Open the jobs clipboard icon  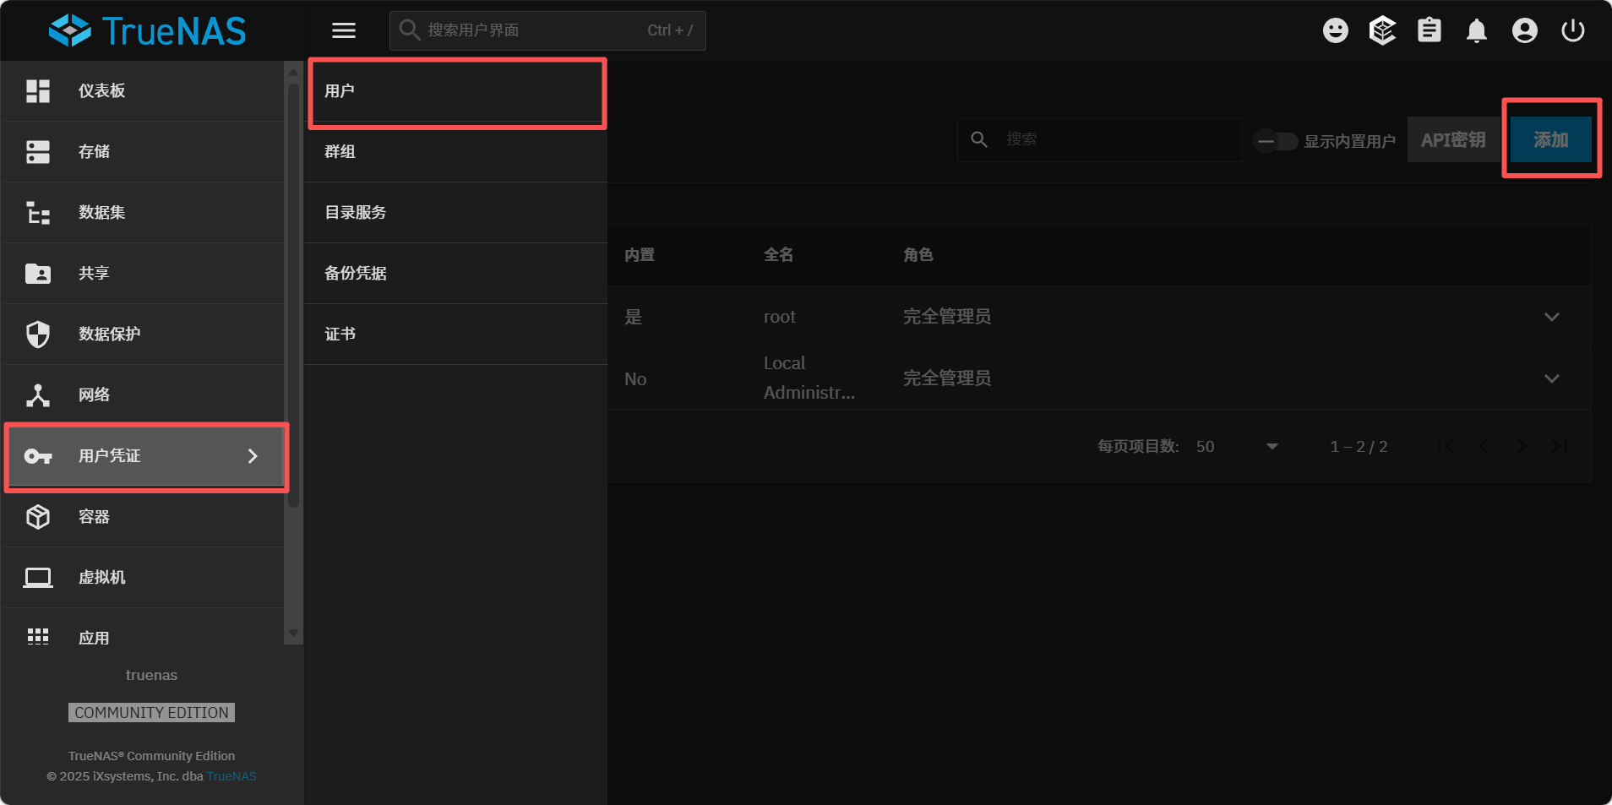[1430, 31]
